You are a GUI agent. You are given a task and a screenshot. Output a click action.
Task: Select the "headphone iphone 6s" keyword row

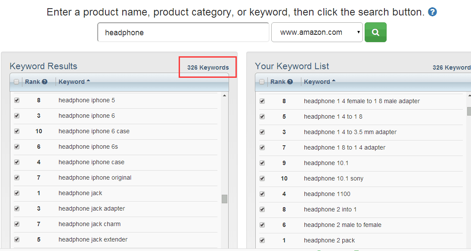click(88, 147)
